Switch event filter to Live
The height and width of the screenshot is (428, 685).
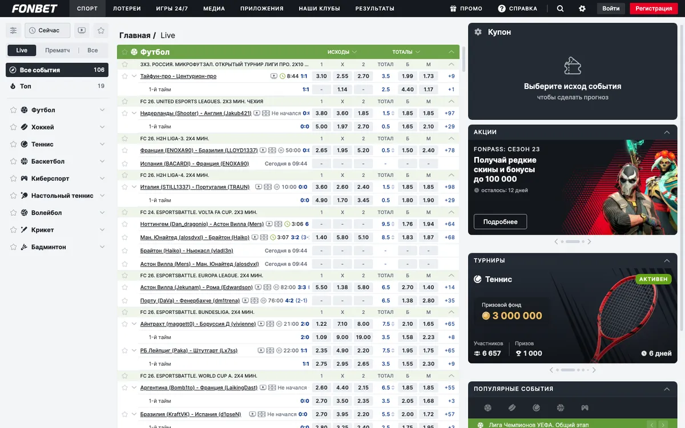[22, 50]
